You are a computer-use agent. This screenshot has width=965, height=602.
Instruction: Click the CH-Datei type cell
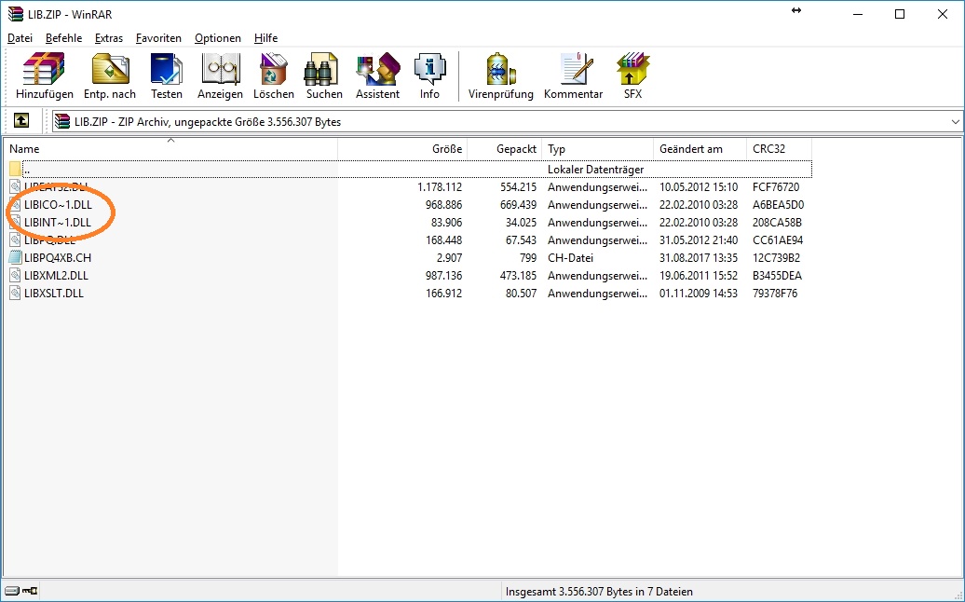[570, 257]
